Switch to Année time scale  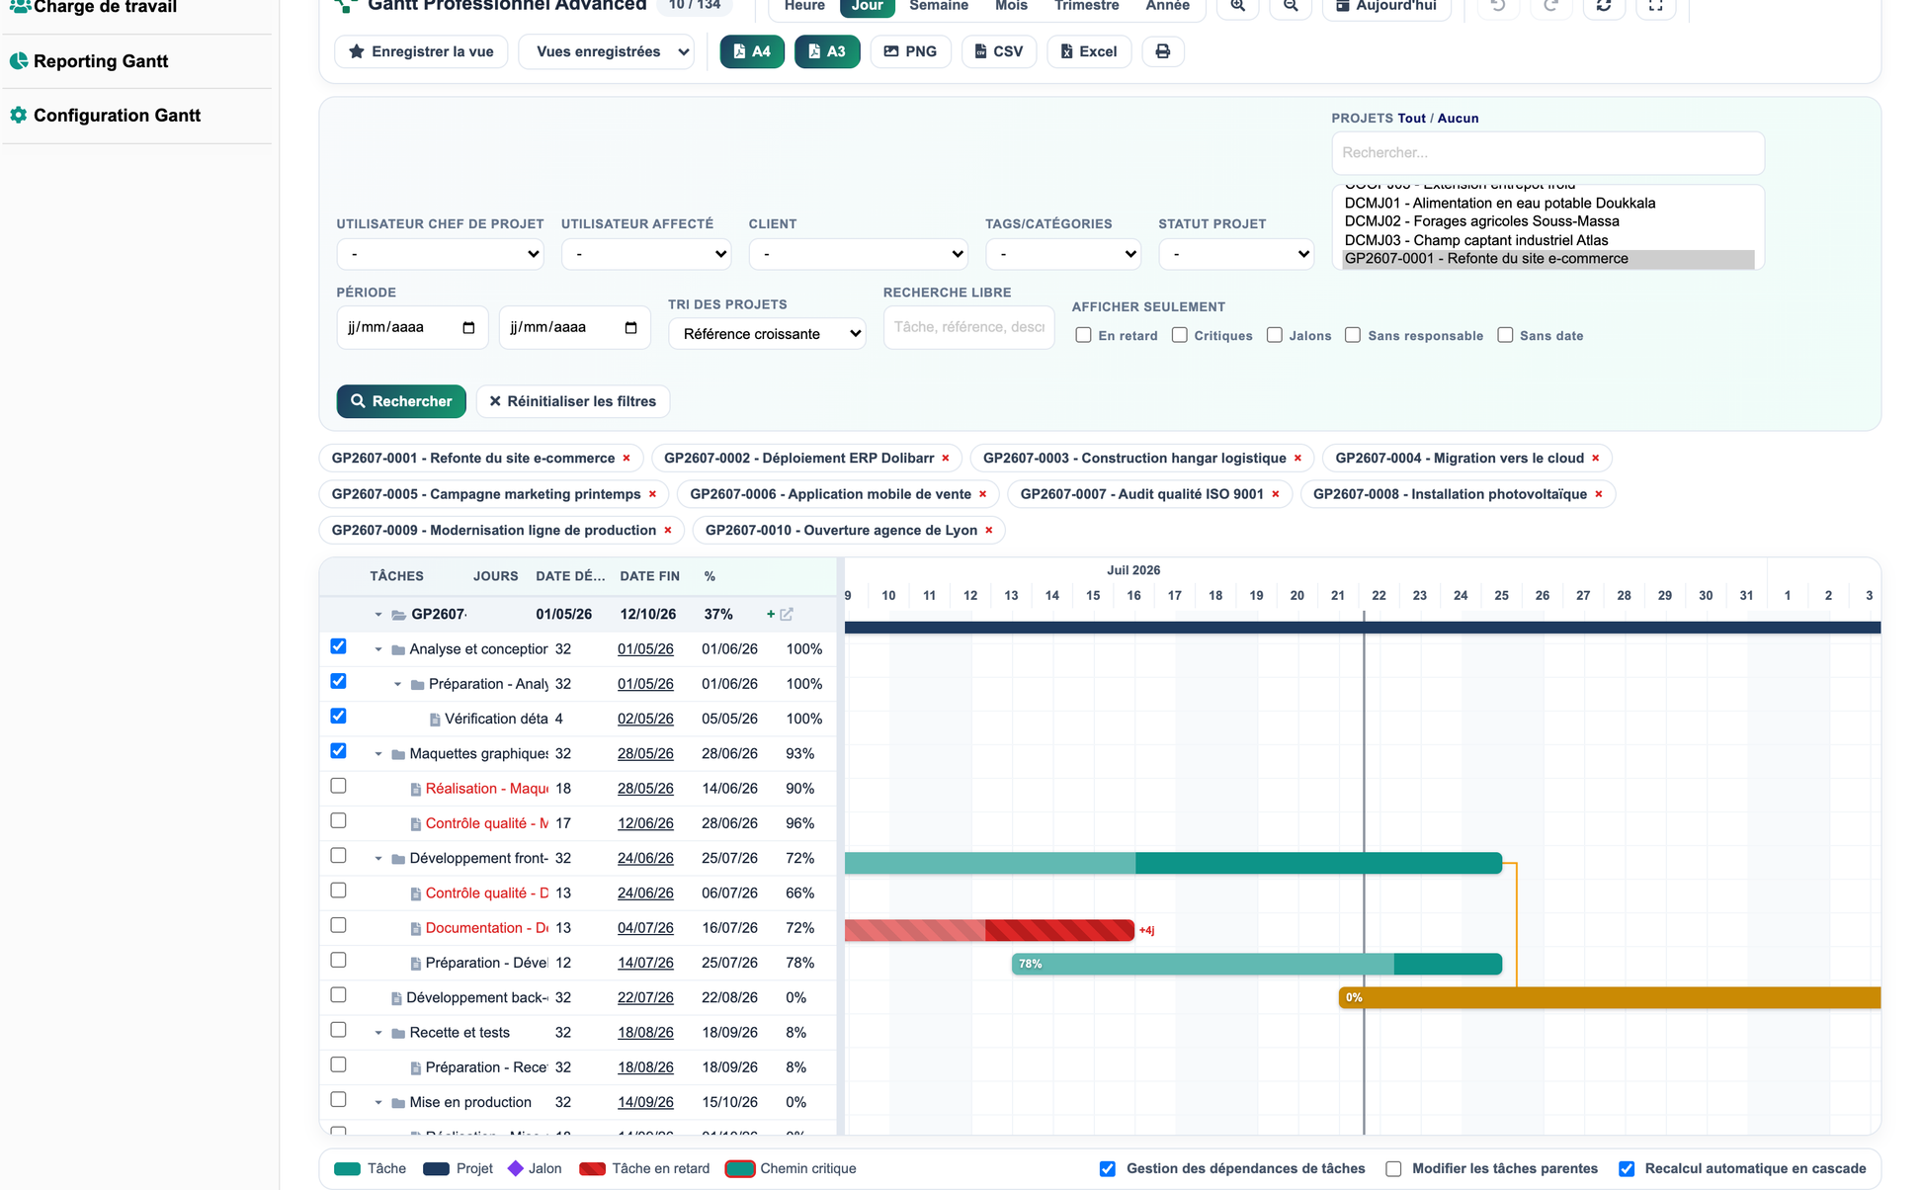point(1167,6)
